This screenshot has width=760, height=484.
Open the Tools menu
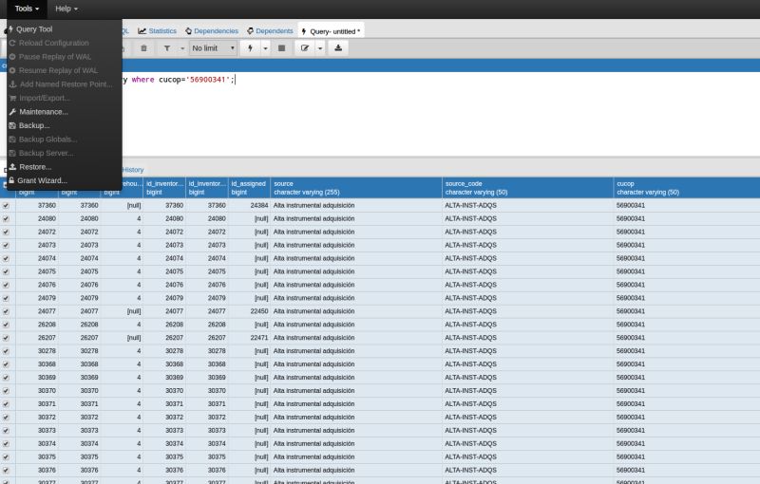[27, 9]
